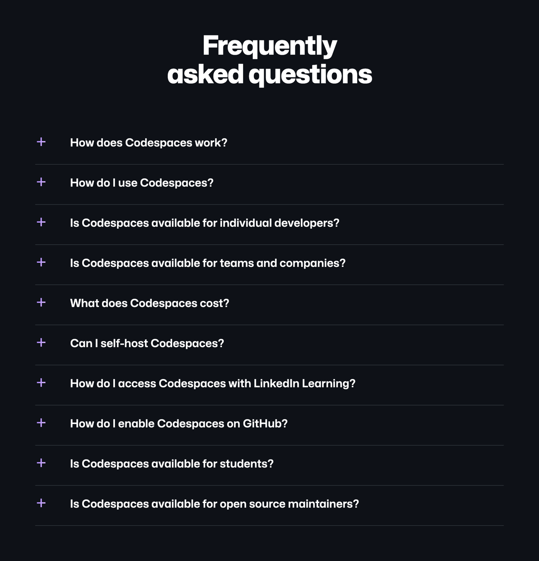Click the question "Can I self-host Codespaces?"
The height and width of the screenshot is (561, 539).
coord(147,343)
